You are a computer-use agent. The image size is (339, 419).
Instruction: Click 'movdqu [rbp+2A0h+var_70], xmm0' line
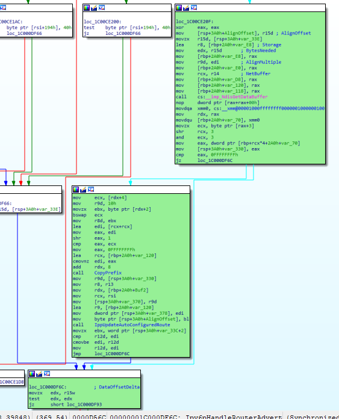tap(217, 120)
